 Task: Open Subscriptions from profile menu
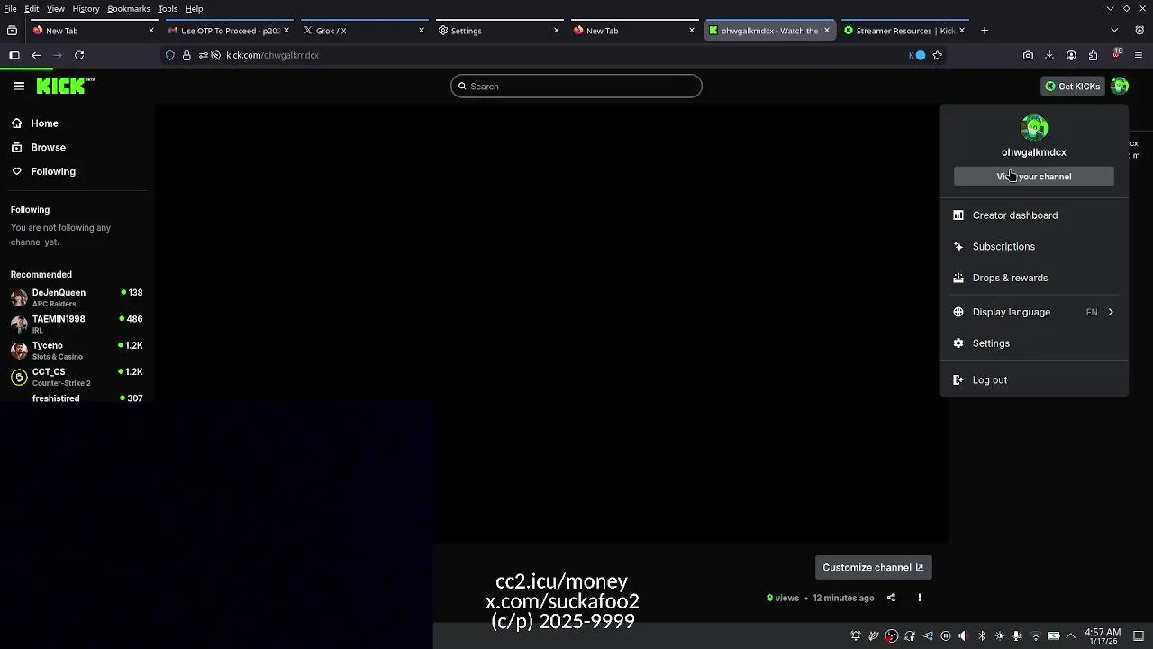tap(1034, 246)
